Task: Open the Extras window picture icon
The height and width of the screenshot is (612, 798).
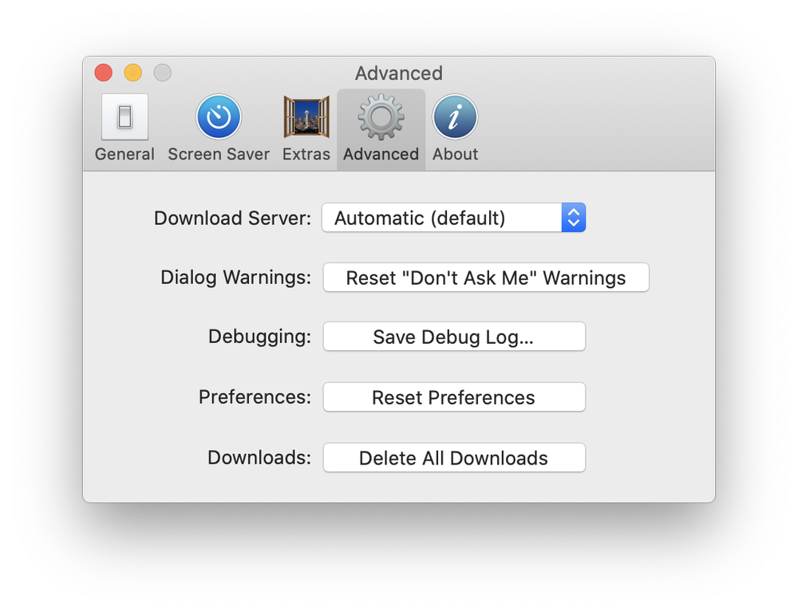Action: pyautogui.click(x=306, y=117)
